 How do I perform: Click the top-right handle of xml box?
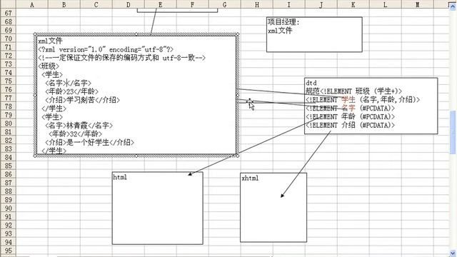click(x=238, y=34)
